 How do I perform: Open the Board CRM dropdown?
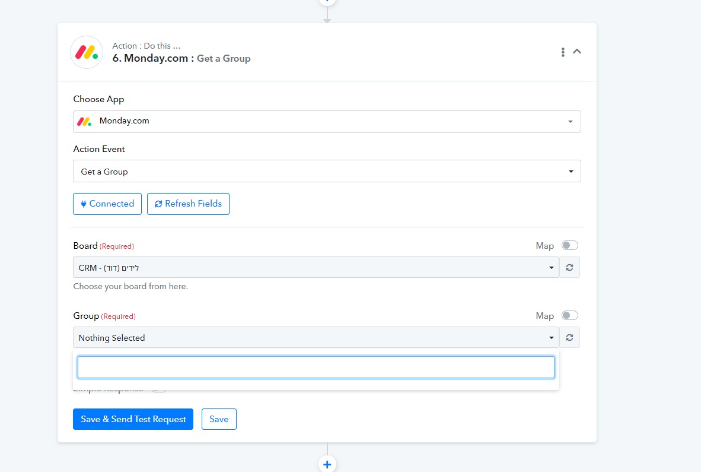[x=316, y=267]
